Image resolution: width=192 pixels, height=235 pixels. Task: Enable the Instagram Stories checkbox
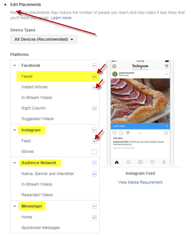point(94,152)
